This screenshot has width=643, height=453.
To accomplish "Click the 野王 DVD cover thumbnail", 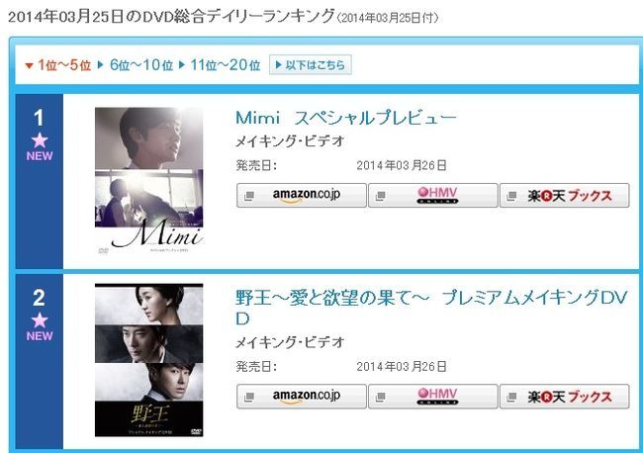I will pyautogui.click(x=148, y=360).
